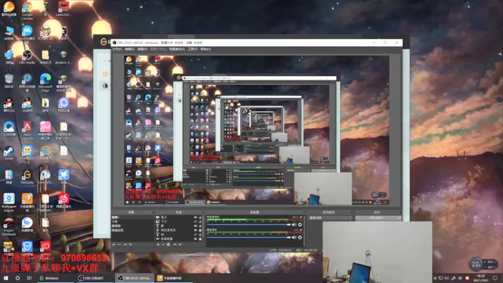
Task: Open Windows notification center icon
Action: click(x=495, y=278)
